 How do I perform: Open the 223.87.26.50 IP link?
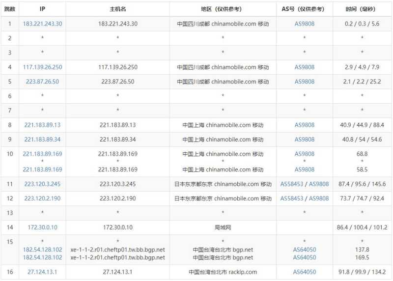42,82
